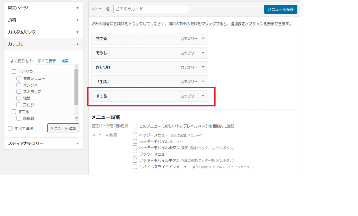
Task: Open settings dropdown for the first すてる menu item
Action: [x=203, y=39]
